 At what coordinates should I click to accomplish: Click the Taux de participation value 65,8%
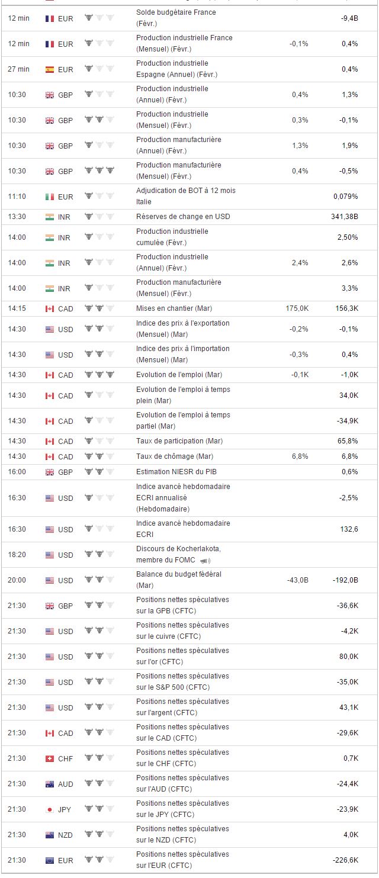[x=349, y=441]
